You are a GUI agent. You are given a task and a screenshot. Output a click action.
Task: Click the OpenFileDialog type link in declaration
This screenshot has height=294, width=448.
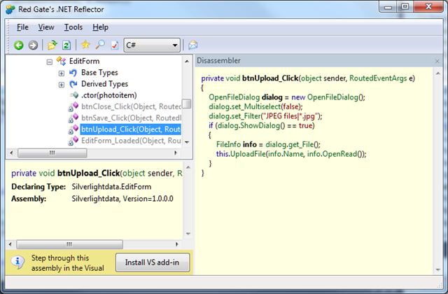click(x=234, y=97)
